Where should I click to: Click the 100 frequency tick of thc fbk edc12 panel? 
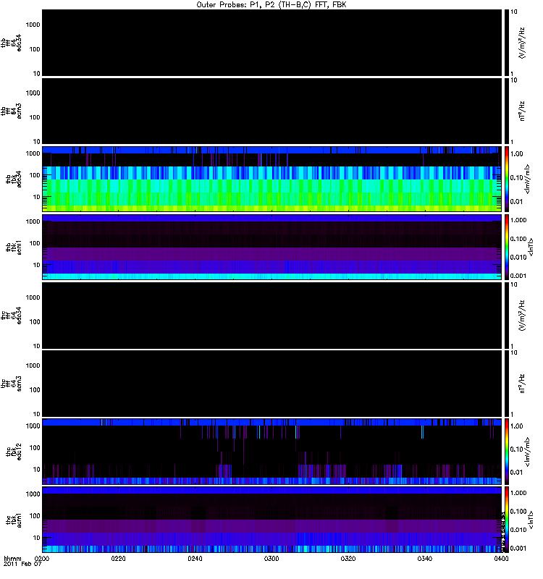tap(35, 448)
